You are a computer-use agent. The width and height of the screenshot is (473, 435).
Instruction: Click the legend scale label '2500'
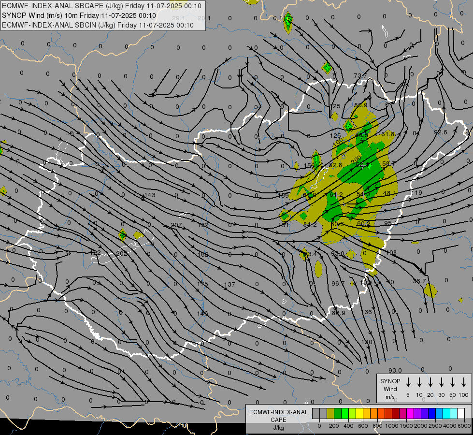(435, 426)
